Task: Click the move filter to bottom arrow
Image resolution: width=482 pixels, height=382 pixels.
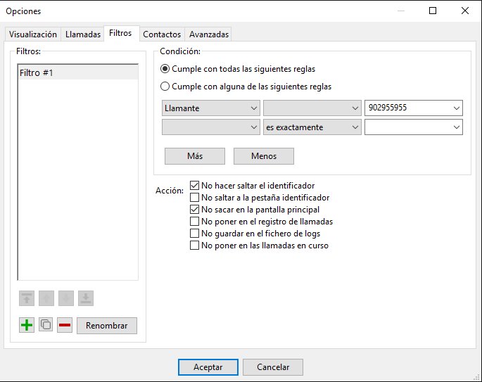Action: 85,298
